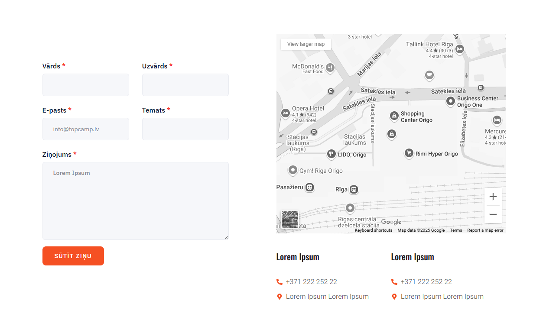Focus the Vārds input field
This screenshot has width=559, height=333.
pos(86,85)
